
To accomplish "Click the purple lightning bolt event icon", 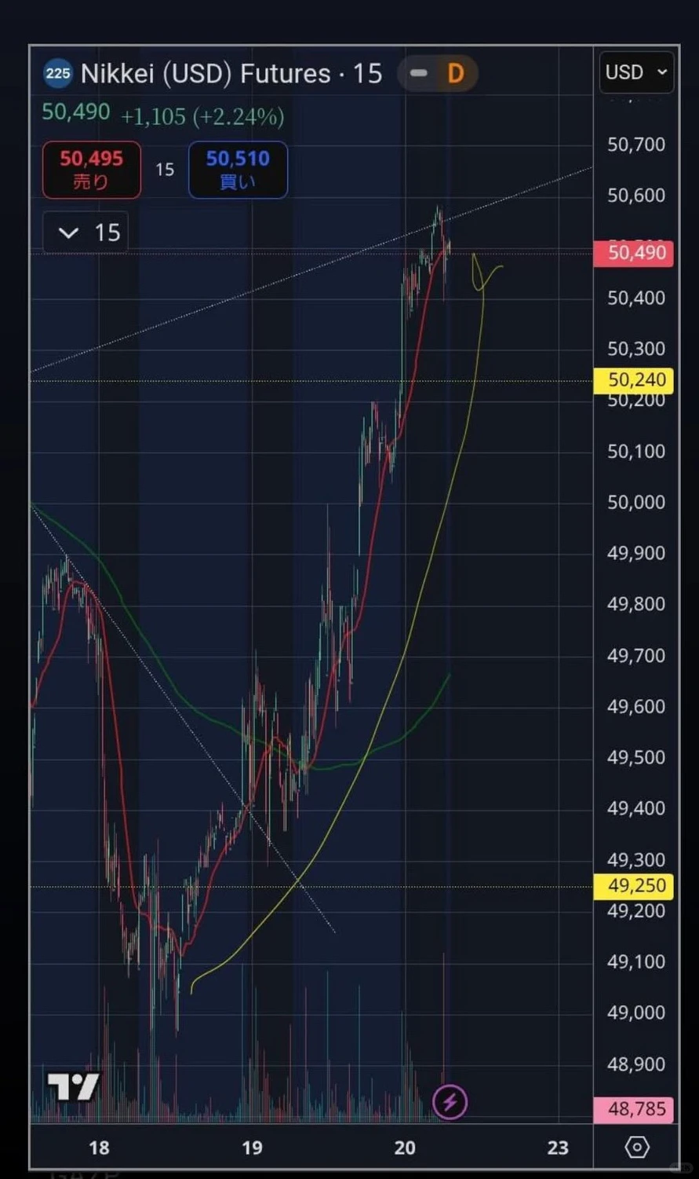I will (450, 1102).
